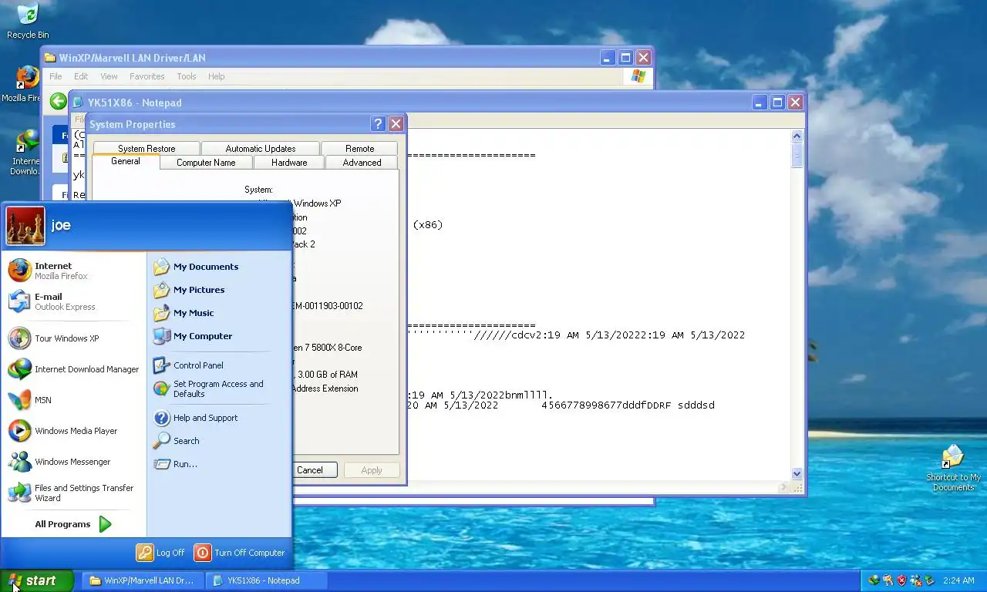
Task: Open View menu in LAN Explorer window
Action: tap(109, 76)
